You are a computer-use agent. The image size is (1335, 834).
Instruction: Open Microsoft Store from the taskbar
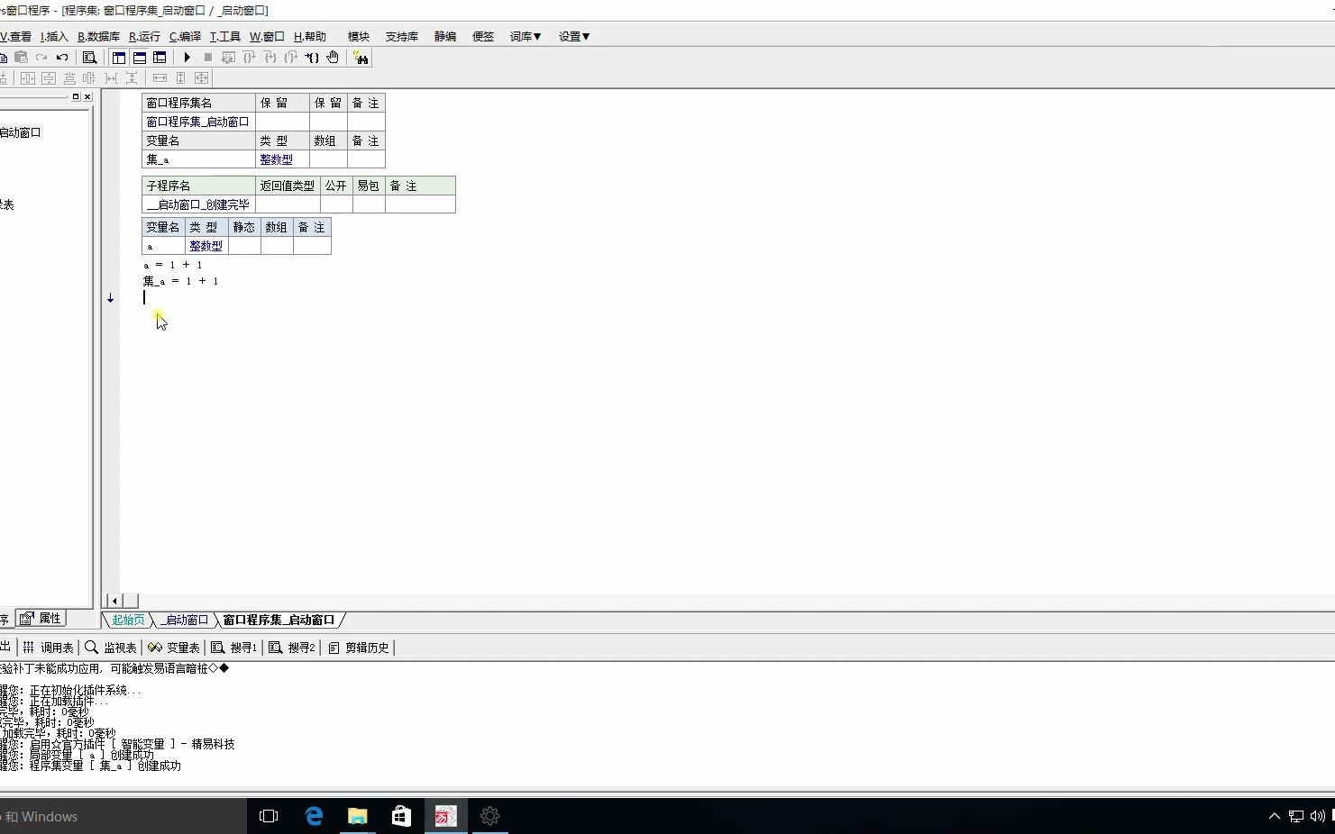[x=401, y=816]
